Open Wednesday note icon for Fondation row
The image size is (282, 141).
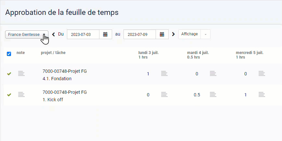click(x=262, y=73)
